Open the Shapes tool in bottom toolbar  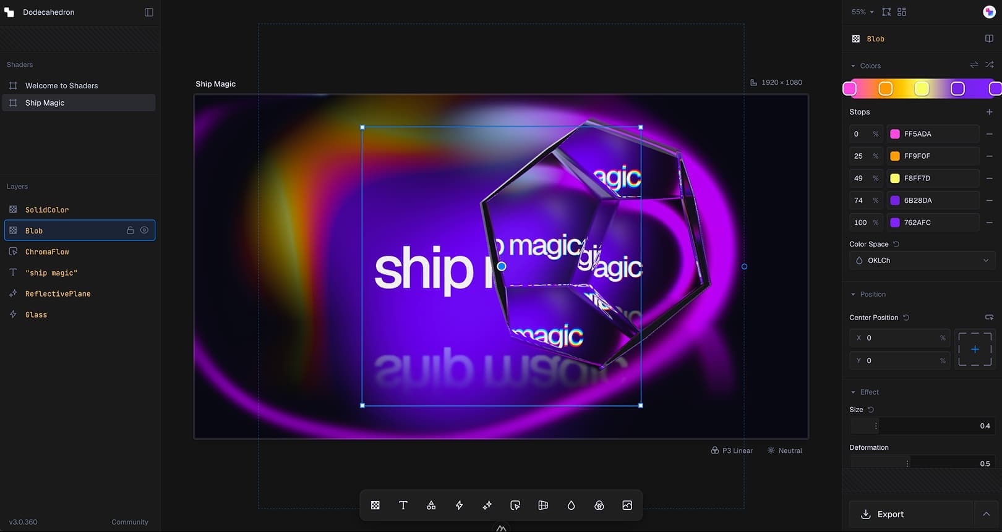pos(431,505)
